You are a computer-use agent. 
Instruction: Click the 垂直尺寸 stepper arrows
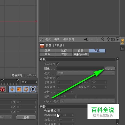tap(106, 87)
